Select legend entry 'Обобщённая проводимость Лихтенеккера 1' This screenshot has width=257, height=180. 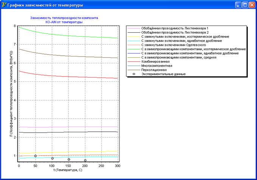[x=175, y=28]
